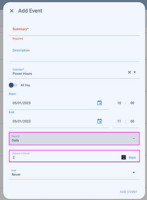Screen dimensions: 147x200
Task: Select the start time minutes field
Action: tap(132, 103)
